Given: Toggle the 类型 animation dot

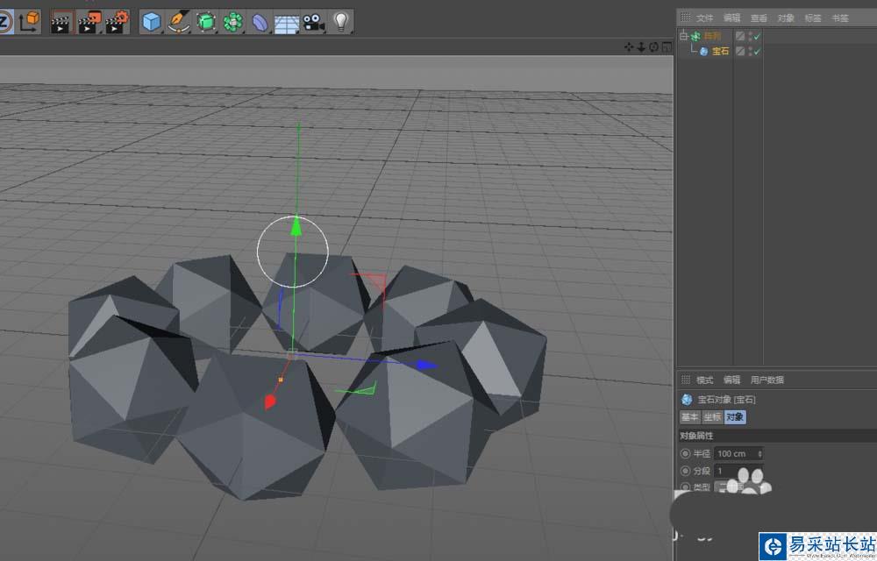Looking at the screenshot, I should coord(685,487).
